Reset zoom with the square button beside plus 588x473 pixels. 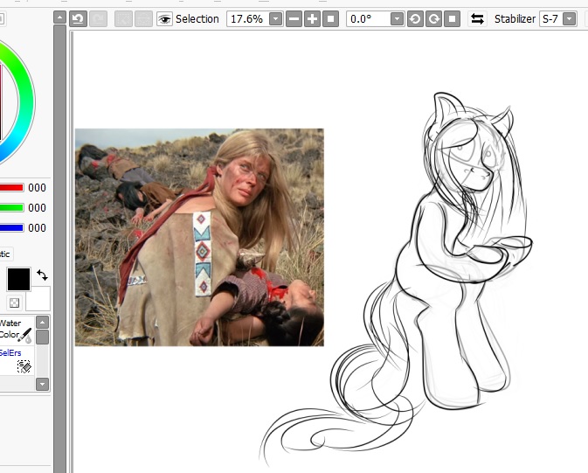330,18
